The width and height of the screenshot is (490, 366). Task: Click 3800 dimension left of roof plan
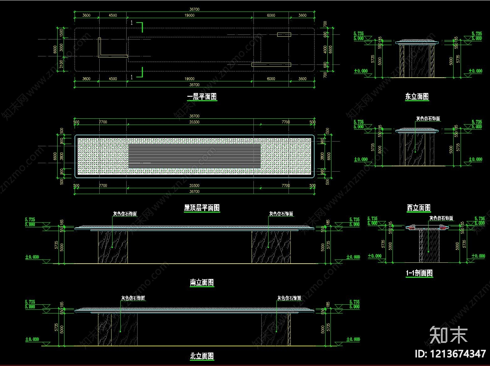(61, 156)
